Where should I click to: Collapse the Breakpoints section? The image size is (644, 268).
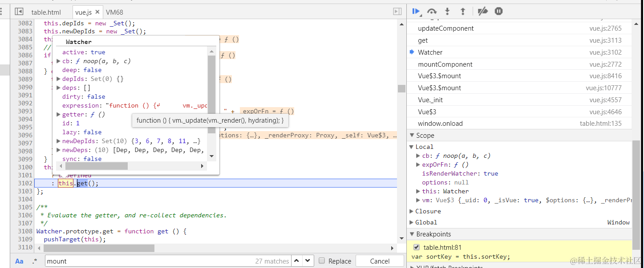click(x=411, y=234)
